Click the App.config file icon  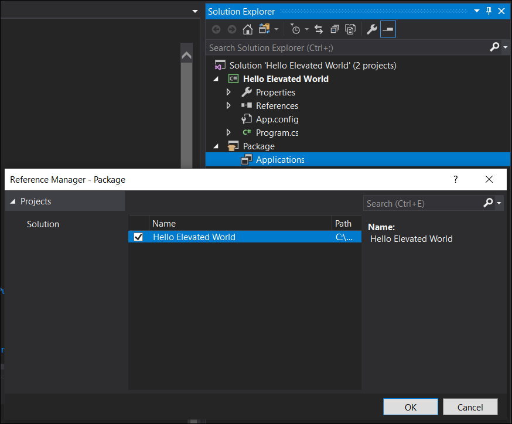click(247, 119)
